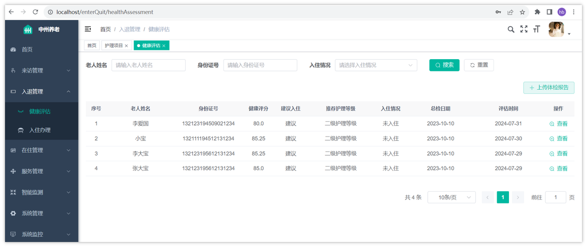The height and width of the screenshot is (247, 587).
Task: Go to next page arrow
Action: (x=518, y=198)
